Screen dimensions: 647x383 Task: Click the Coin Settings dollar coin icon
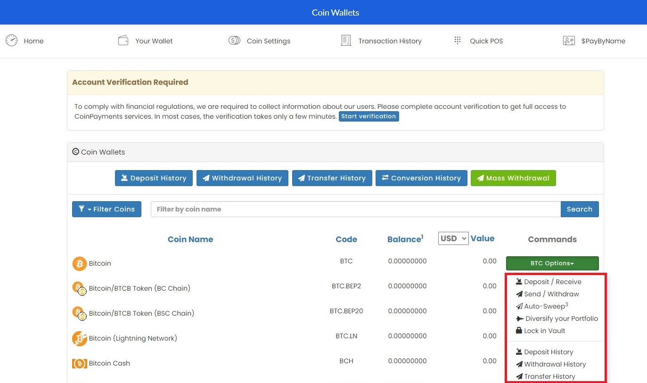[234, 41]
